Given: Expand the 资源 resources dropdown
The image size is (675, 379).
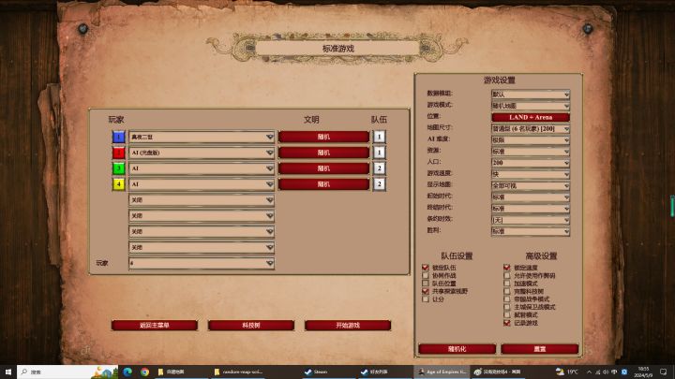Looking at the screenshot, I should [531, 152].
